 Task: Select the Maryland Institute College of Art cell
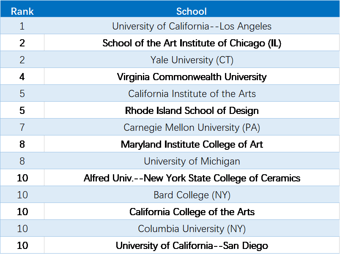(192, 144)
